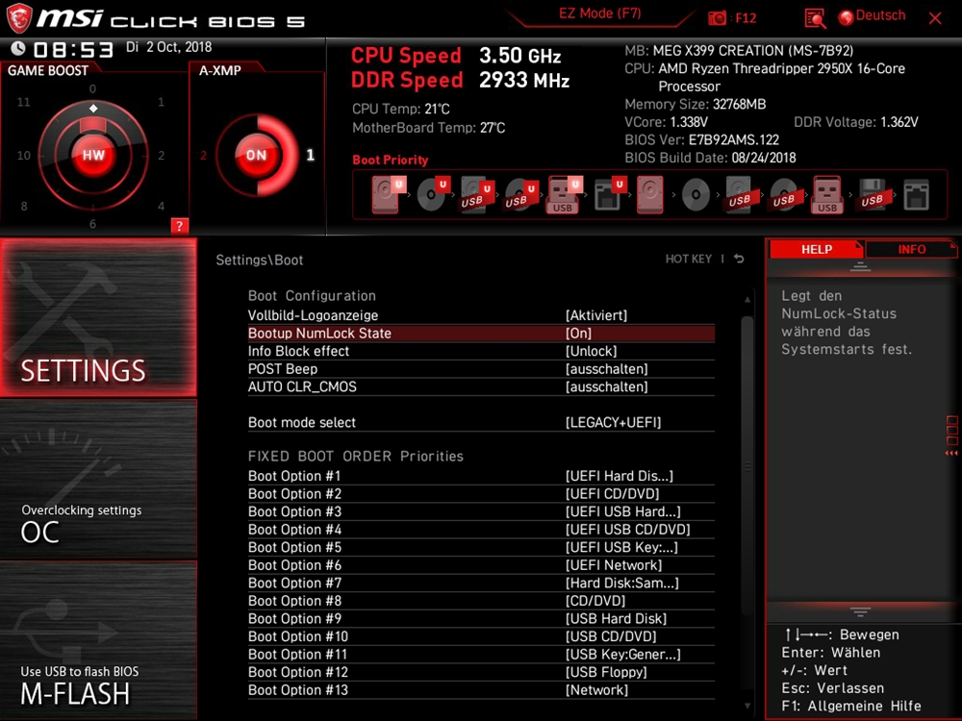Screen dimensions: 962x721
Task: Switch to the HELP tab
Action: (x=816, y=249)
